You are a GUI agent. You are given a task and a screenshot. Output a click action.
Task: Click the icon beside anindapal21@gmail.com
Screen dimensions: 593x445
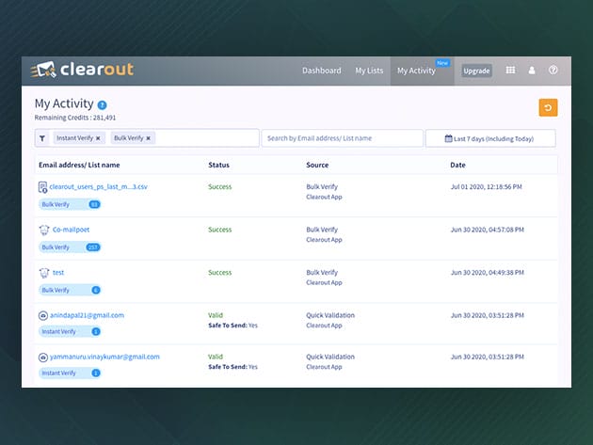[43, 315]
